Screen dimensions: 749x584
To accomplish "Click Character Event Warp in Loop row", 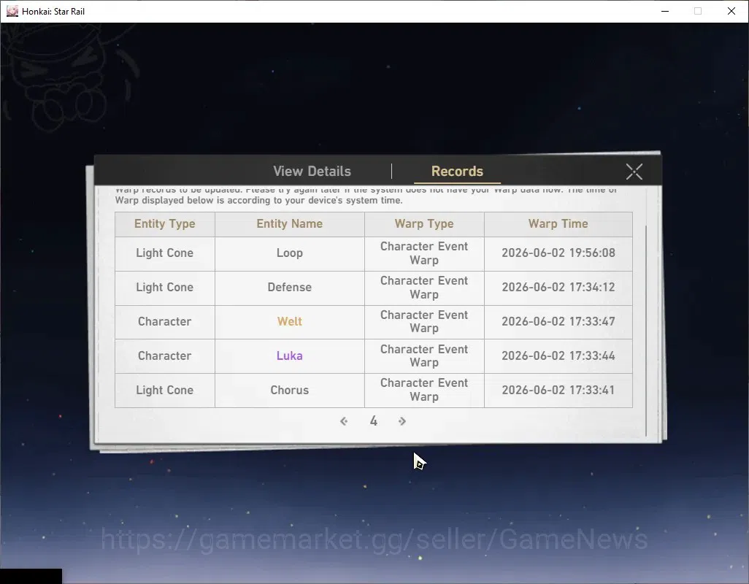I will point(424,253).
